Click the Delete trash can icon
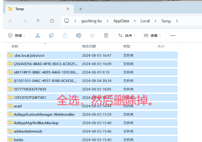Screen dimensions: 202x142 pyautogui.click(x=106, y=35)
